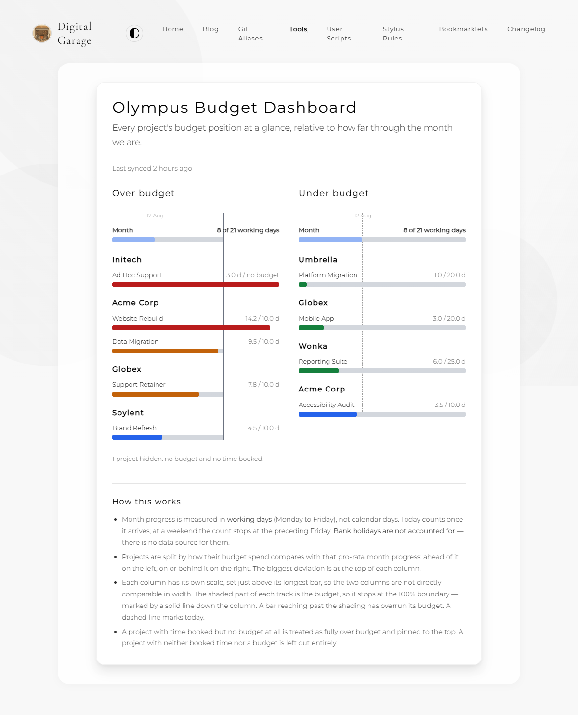Click the '6.0 / 25.0 d' value
Screen dimensions: 578x715
pyautogui.click(x=449, y=361)
